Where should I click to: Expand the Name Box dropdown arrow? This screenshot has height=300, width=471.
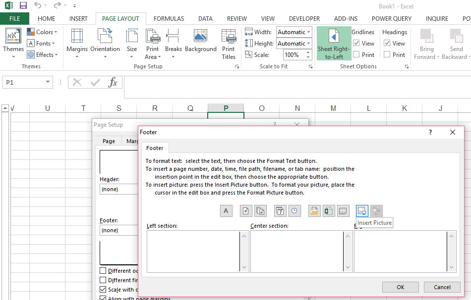48,83
